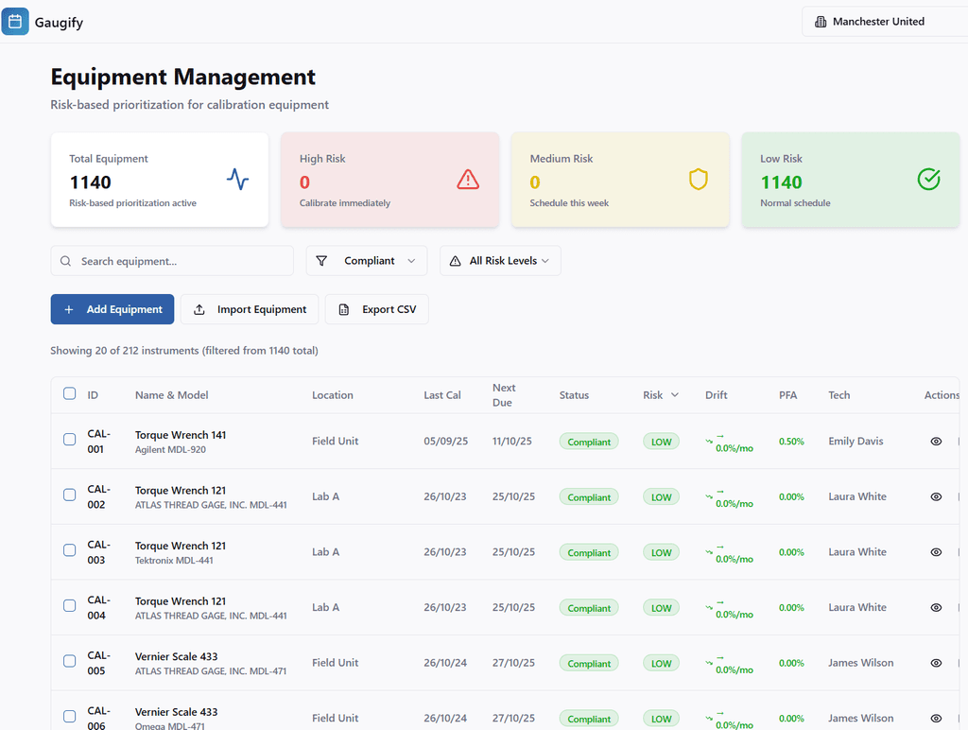Open the Manchester United organization selector
Screen dimensions: 968x730
pos(884,21)
